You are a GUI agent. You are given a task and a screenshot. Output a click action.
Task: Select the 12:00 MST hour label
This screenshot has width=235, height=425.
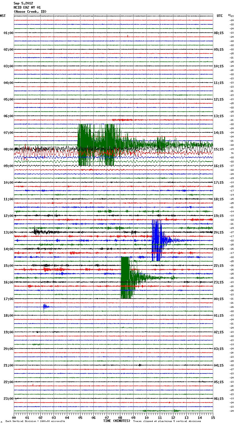(9, 216)
